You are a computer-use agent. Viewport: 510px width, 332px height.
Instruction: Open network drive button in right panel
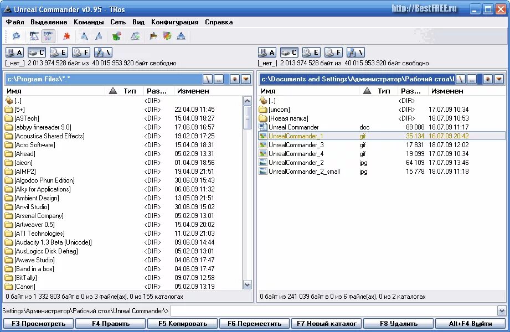[356, 53]
